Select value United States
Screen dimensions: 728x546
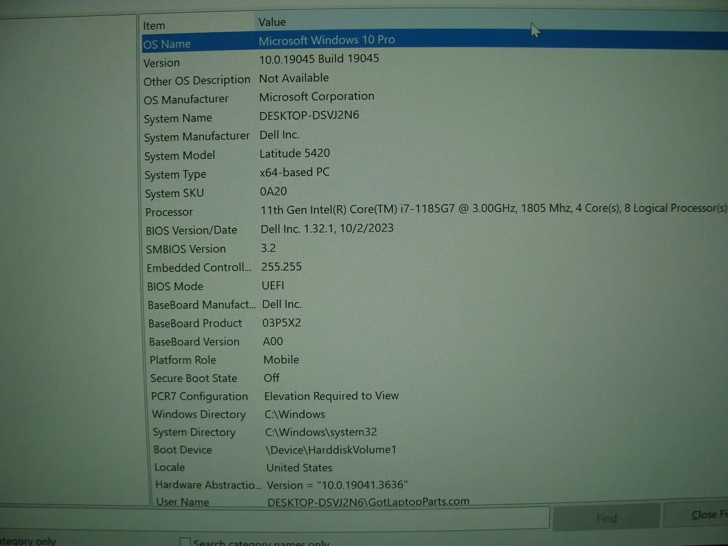point(299,467)
